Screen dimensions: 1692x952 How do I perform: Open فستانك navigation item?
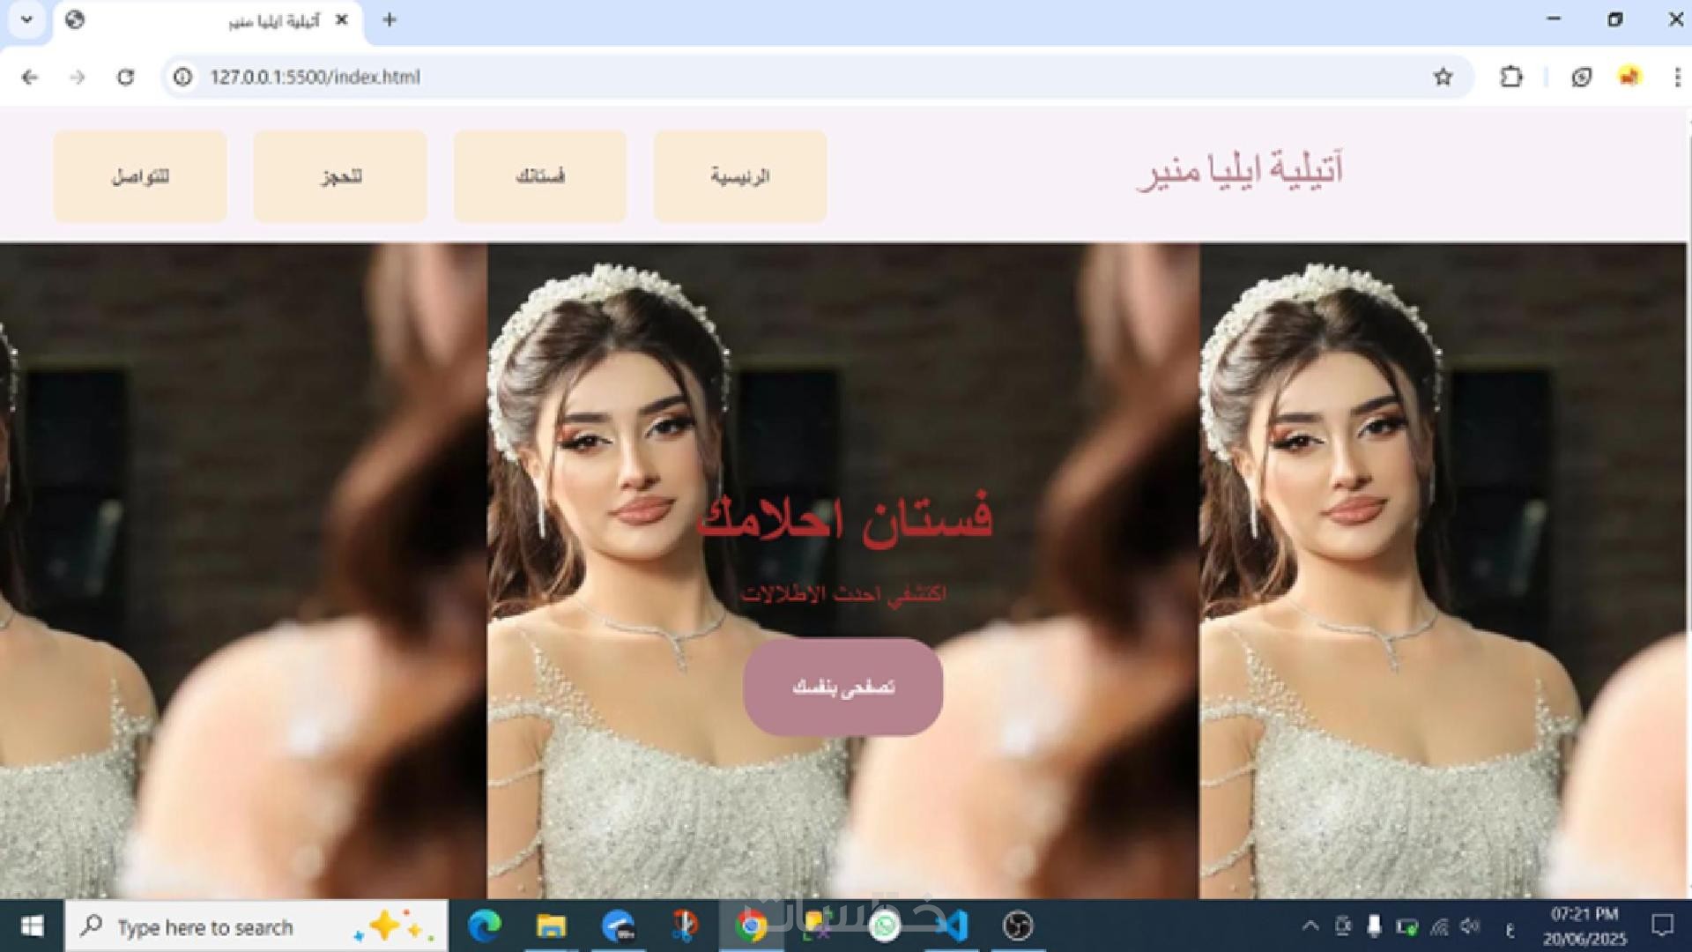point(540,176)
